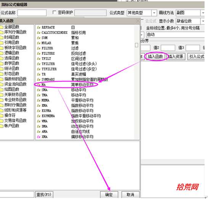This screenshot has height=199, width=208.
Task: Click the fx icon beside MA function
Action: (x=39, y=85)
